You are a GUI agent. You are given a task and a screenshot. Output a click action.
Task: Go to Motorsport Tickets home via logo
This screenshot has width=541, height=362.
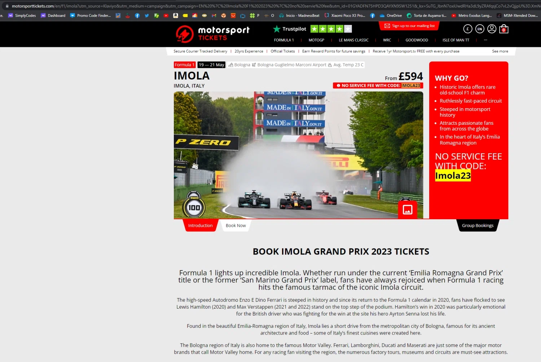point(213,34)
